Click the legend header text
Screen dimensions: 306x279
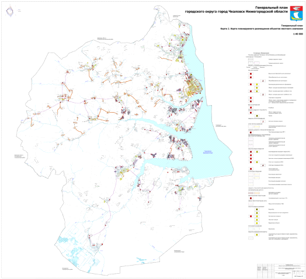pyautogui.click(x=261, y=53)
